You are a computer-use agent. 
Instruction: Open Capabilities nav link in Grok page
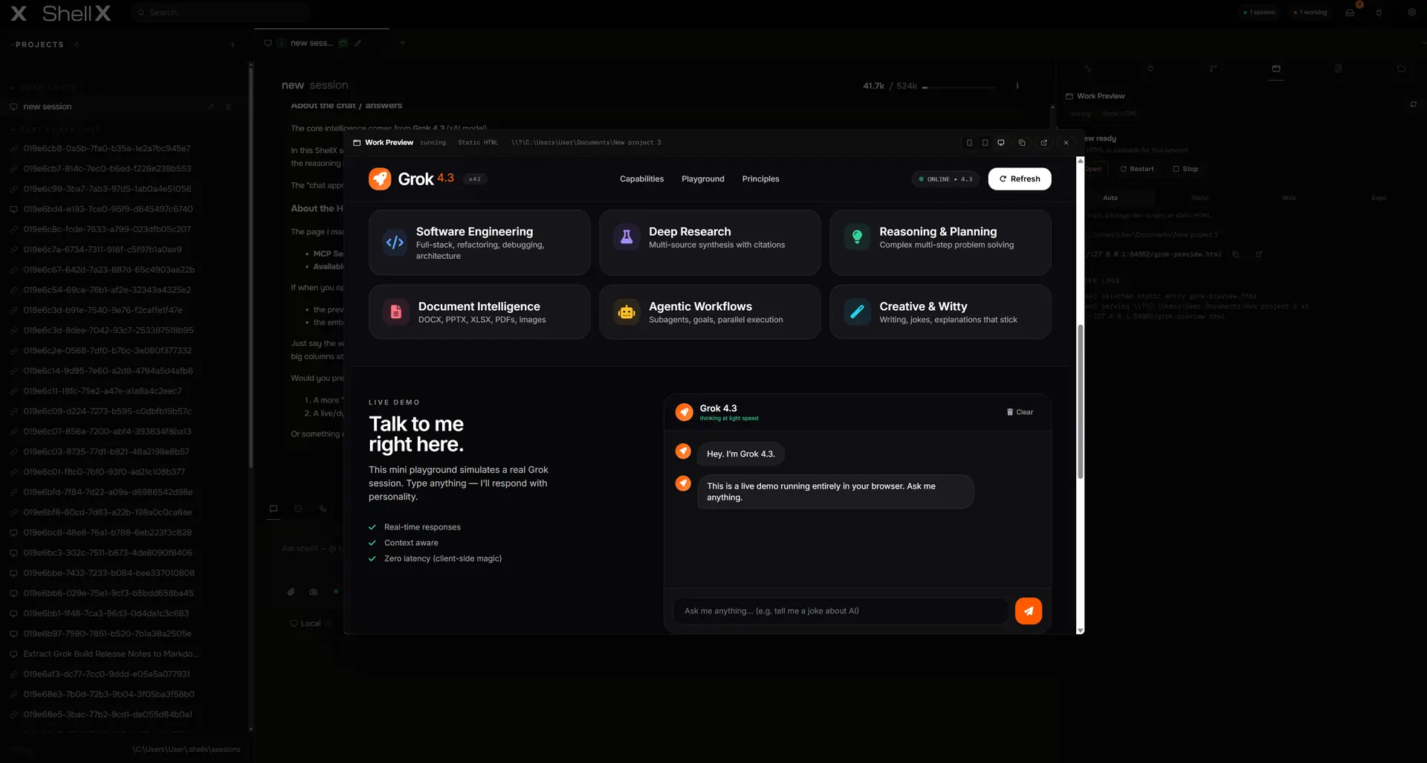coord(641,178)
